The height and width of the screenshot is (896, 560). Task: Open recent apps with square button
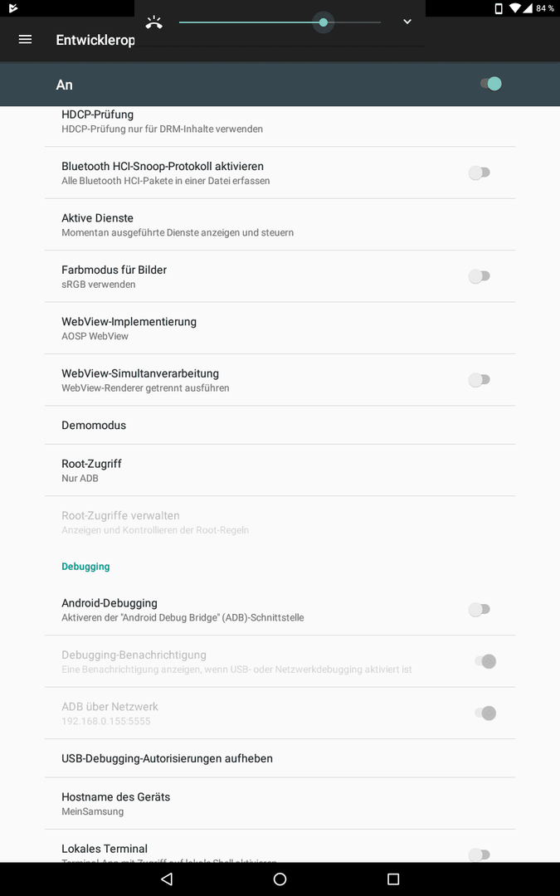pyautogui.click(x=393, y=879)
